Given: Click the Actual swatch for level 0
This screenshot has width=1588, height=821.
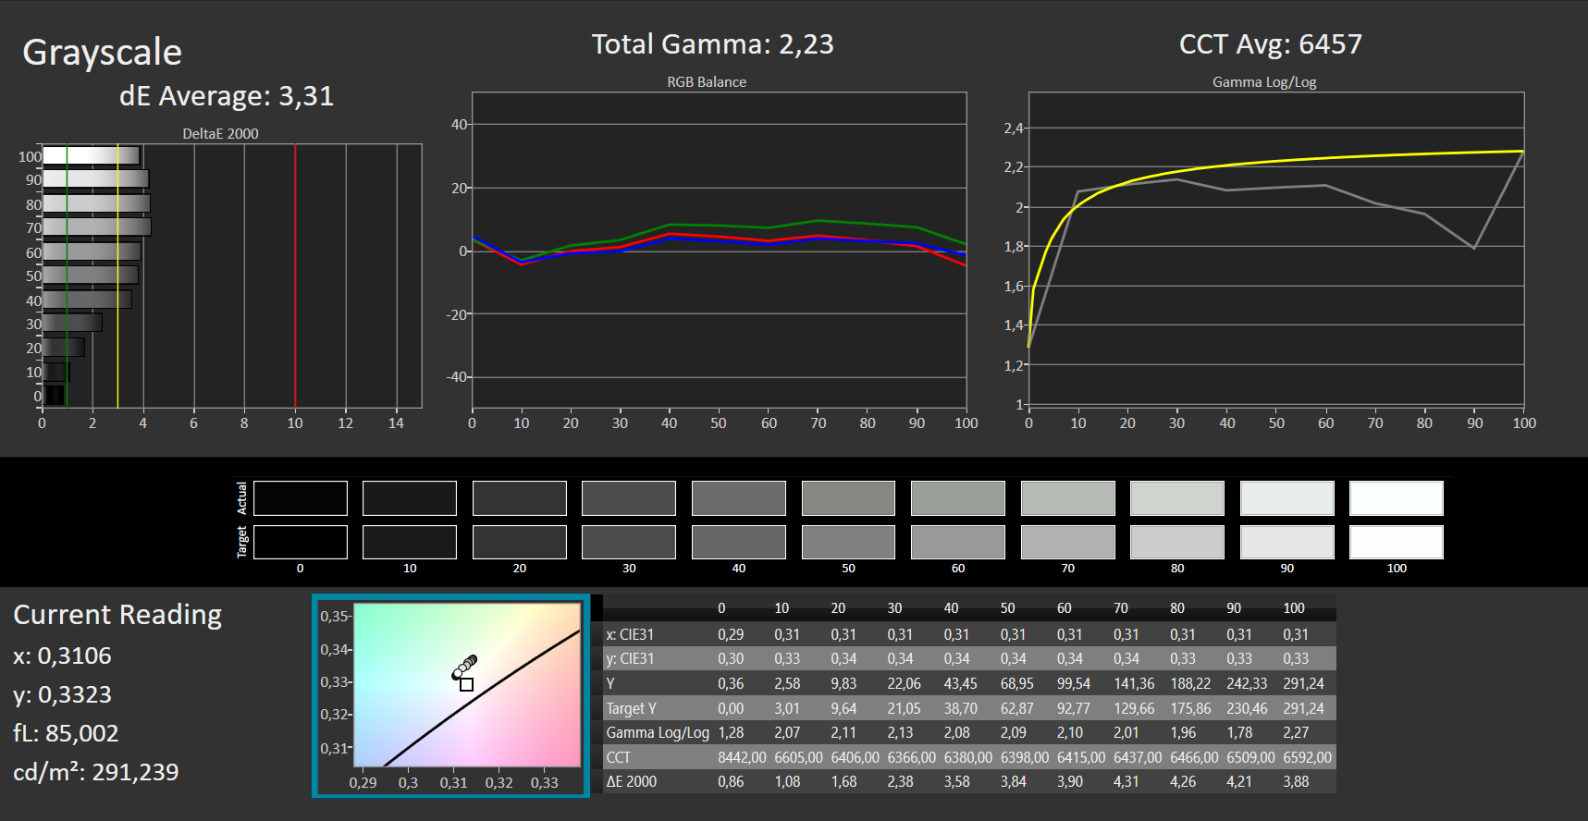Looking at the screenshot, I should tap(301, 498).
